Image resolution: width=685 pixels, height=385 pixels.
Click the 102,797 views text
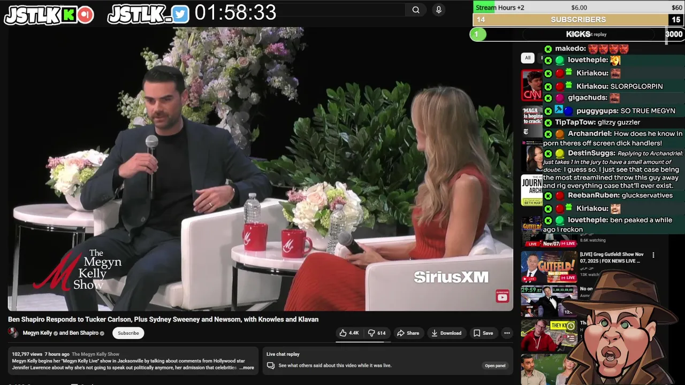(x=27, y=354)
